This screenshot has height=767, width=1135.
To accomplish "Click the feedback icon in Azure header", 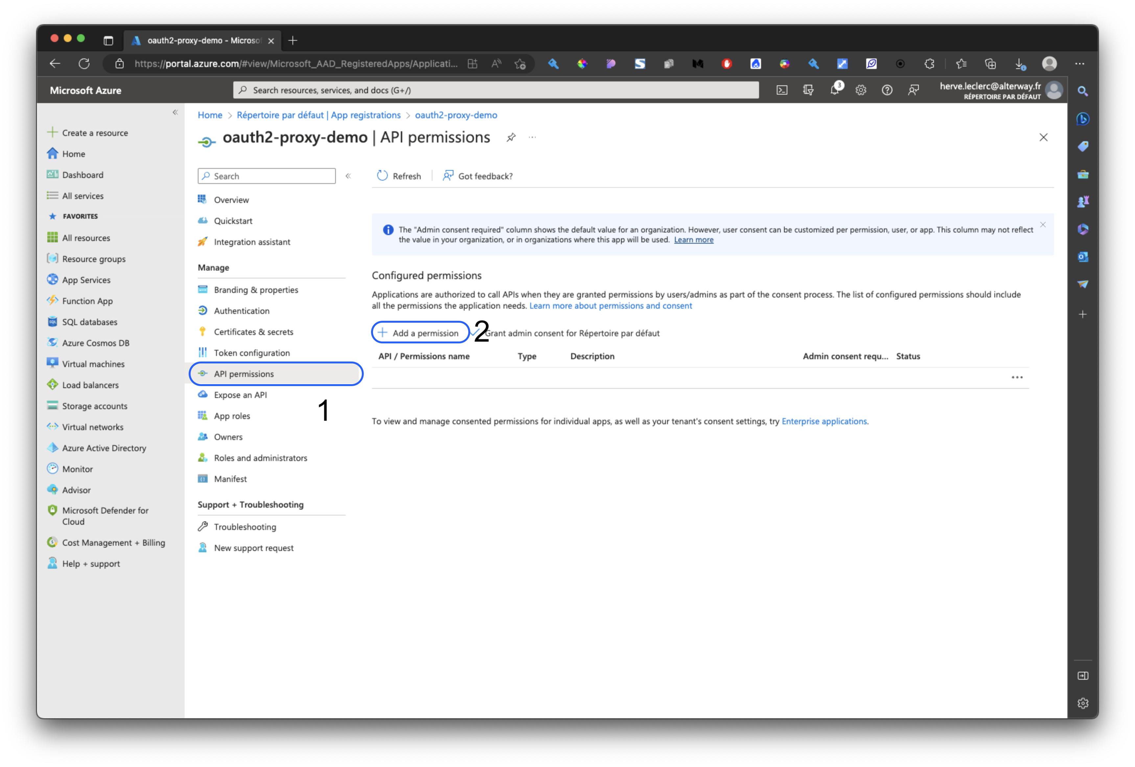I will pos(913,90).
